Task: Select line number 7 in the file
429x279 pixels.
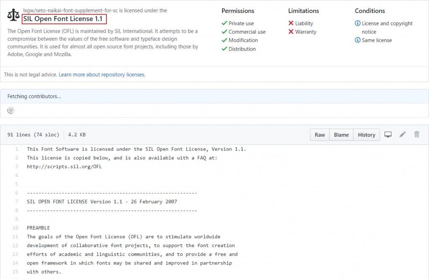Action: click(16, 201)
